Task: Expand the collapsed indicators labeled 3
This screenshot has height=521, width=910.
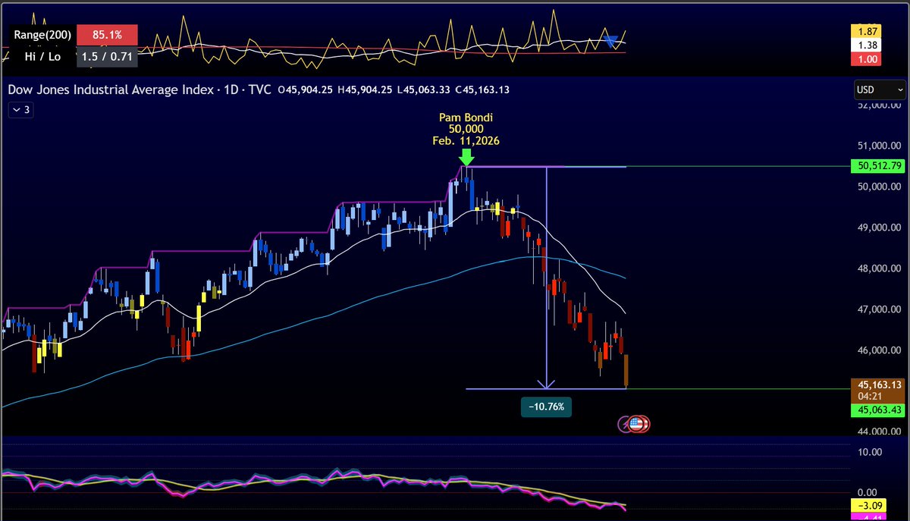Action: point(20,110)
